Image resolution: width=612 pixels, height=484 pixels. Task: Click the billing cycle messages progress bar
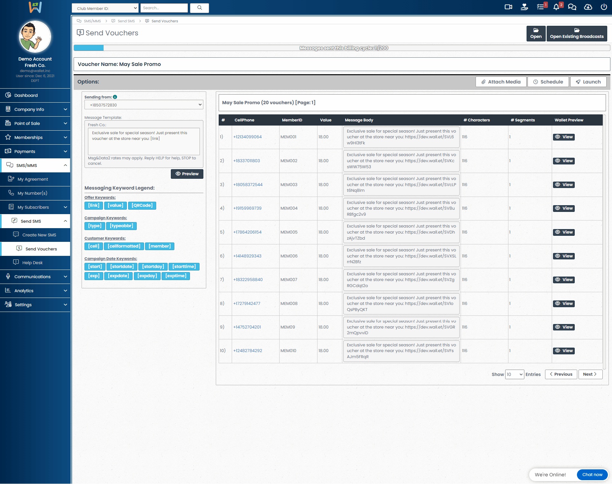(x=342, y=48)
